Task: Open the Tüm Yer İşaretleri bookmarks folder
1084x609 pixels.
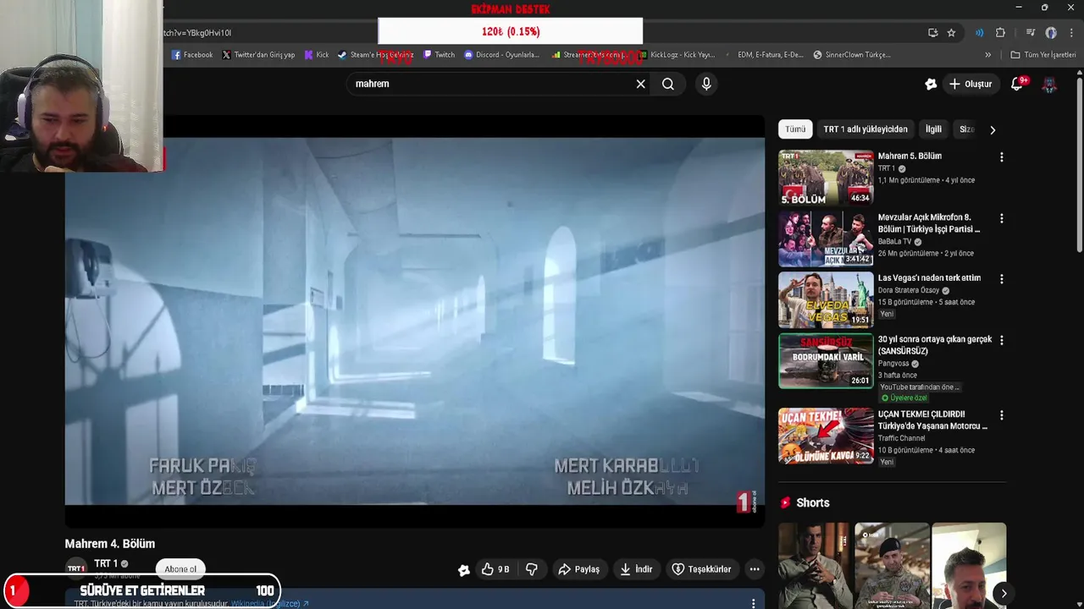Action: [1043, 54]
